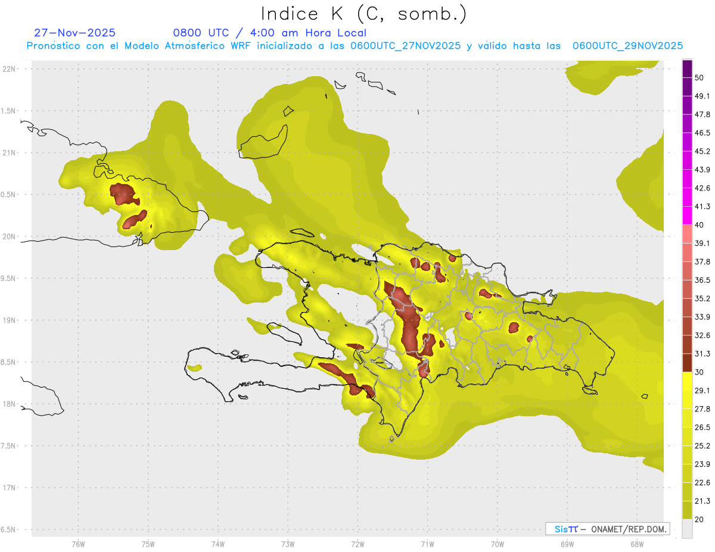Click the colorbar label '29.1'

click(x=702, y=391)
